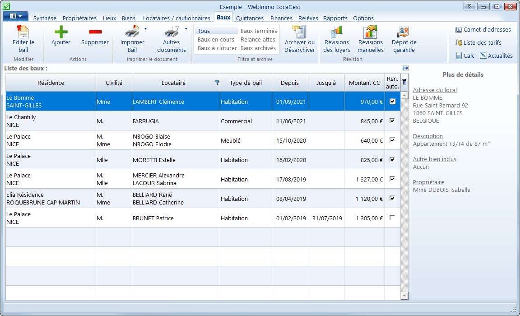Switch to the Quittances tab
520x316 pixels.
[x=250, y=19]
